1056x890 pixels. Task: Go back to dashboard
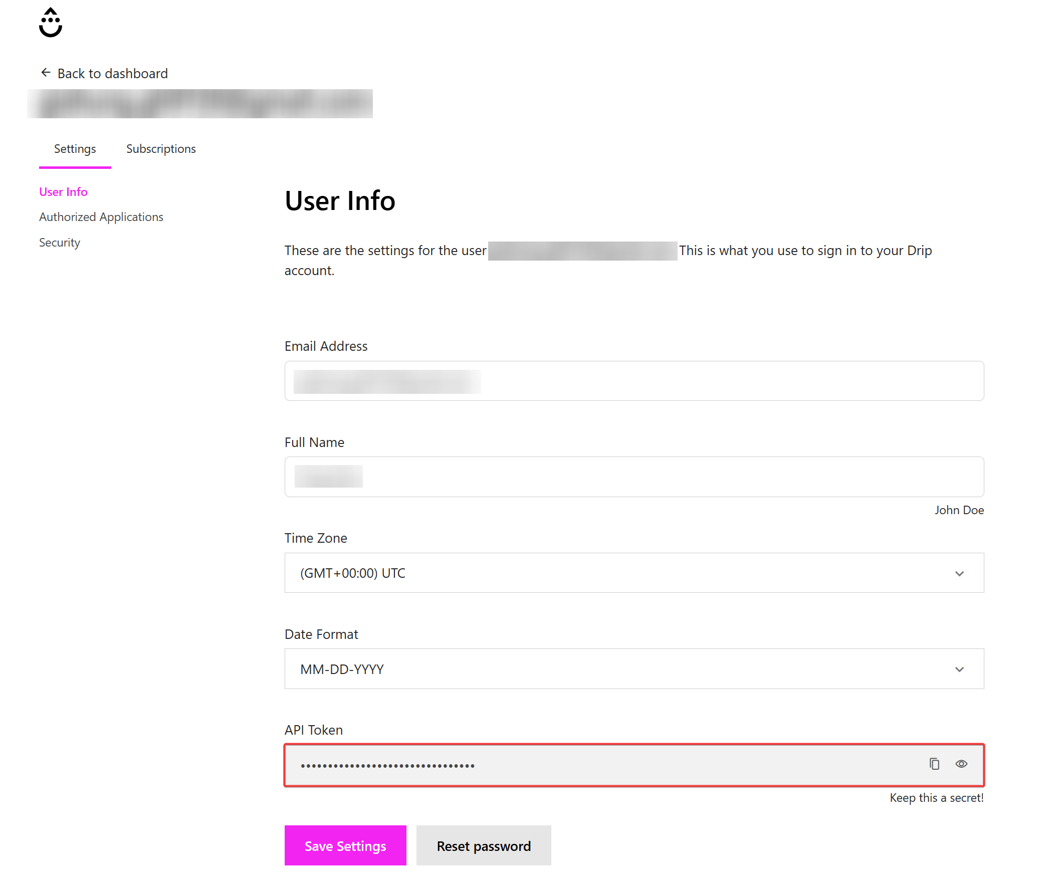pos(104,73)
